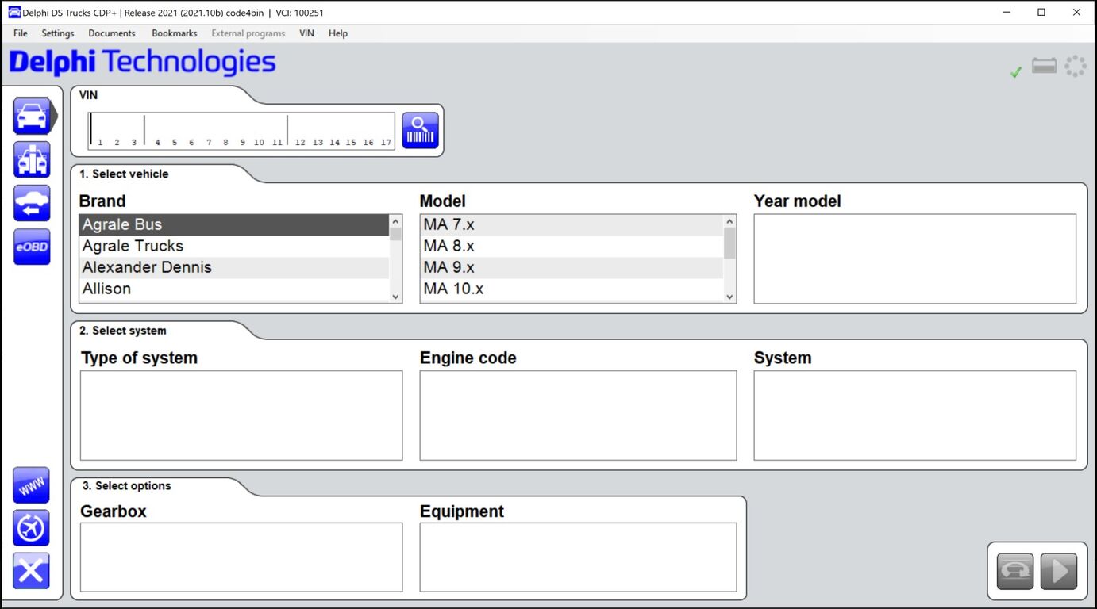The height and width of the screenshot is (609, 1097).
Task: Click Model list scroll-up arrow
Action: coord(730,221)
